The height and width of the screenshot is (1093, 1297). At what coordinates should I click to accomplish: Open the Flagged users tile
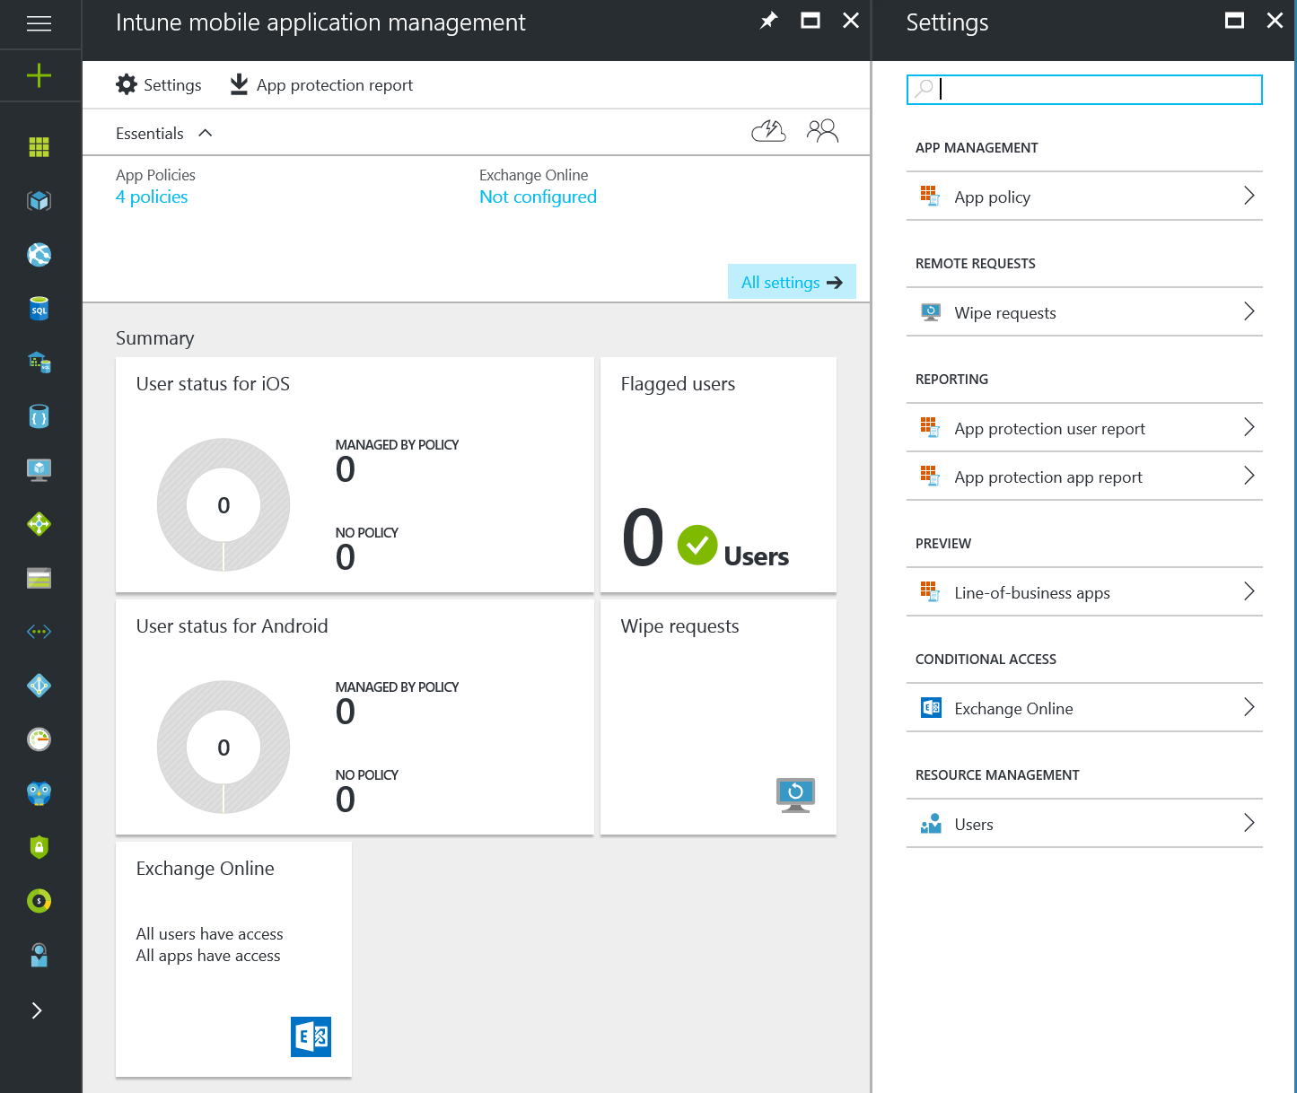pos(718,475)
